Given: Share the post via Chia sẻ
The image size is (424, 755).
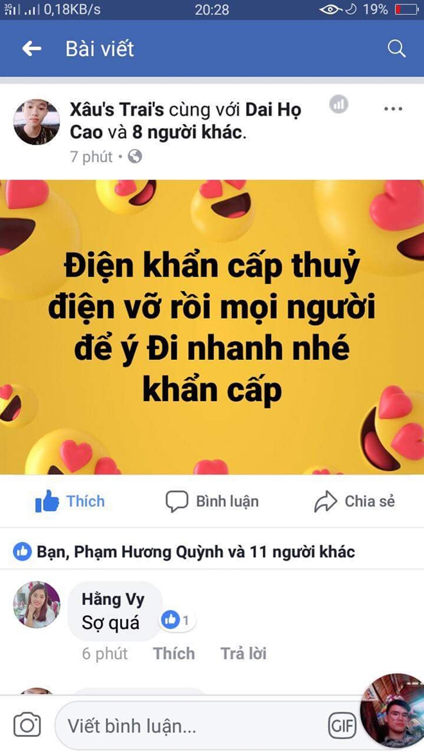Looking at the screenshot, I should tap(354, 501).
